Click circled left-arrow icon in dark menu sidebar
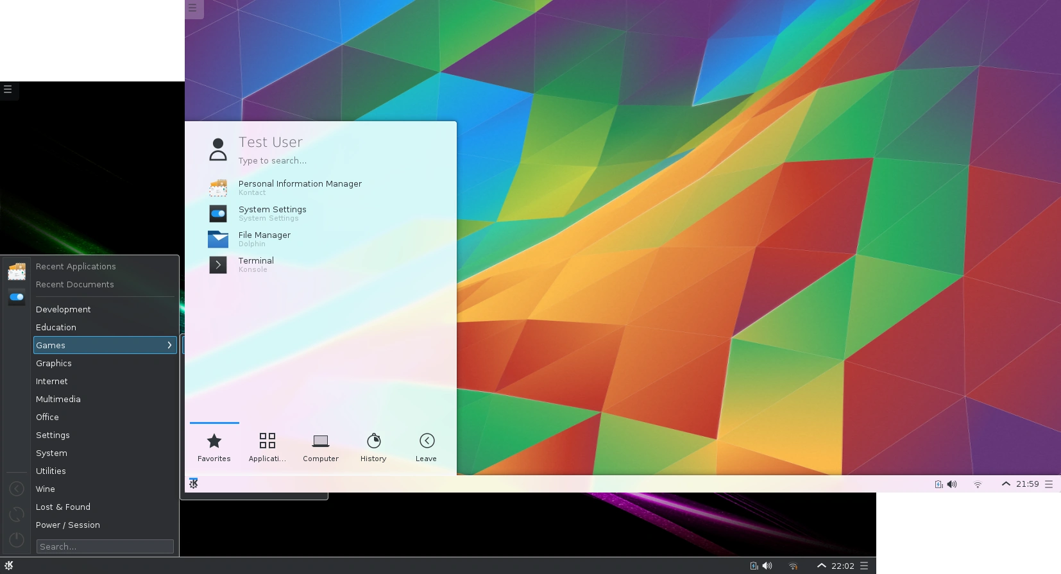The width and height of the screenshot is (1061, 574). point(17,489)
